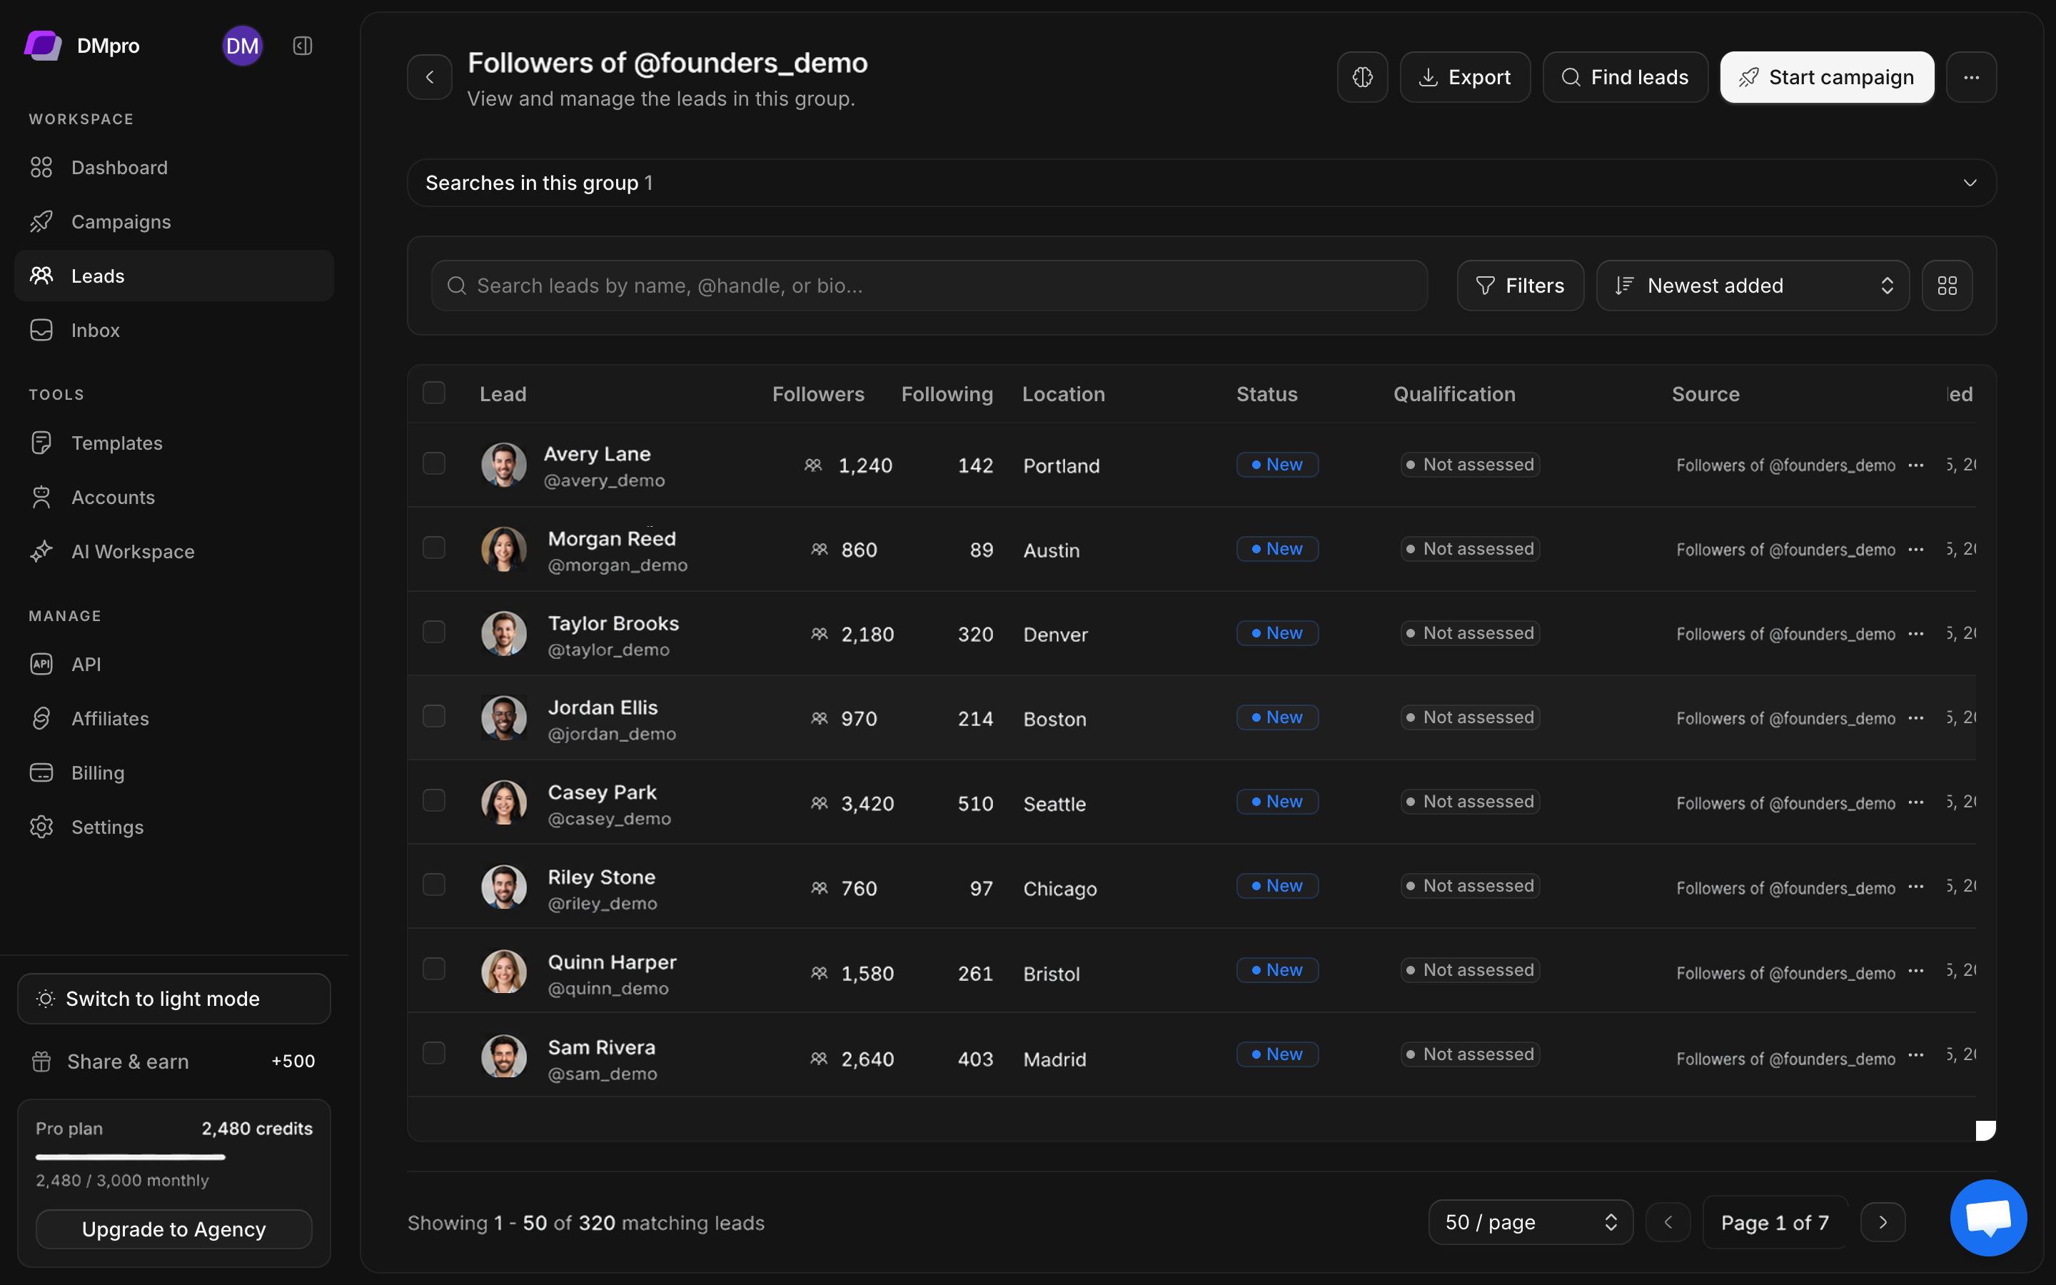This screenshot has height=1285, width=2056.
Task: Click the AI brain icon button
Action: [x=1362, y=77]
